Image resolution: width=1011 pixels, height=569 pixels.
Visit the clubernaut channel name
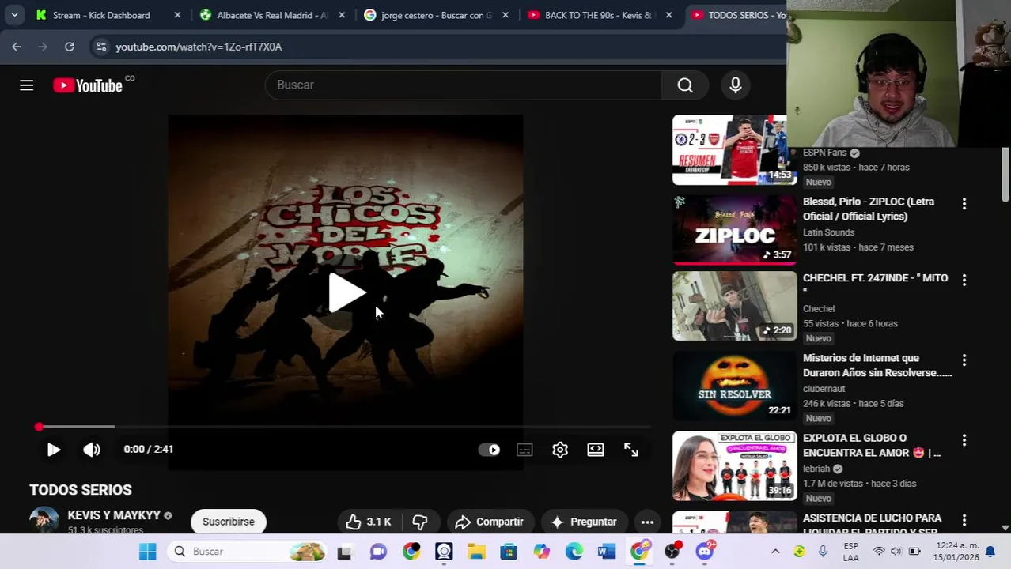point(824,389)
